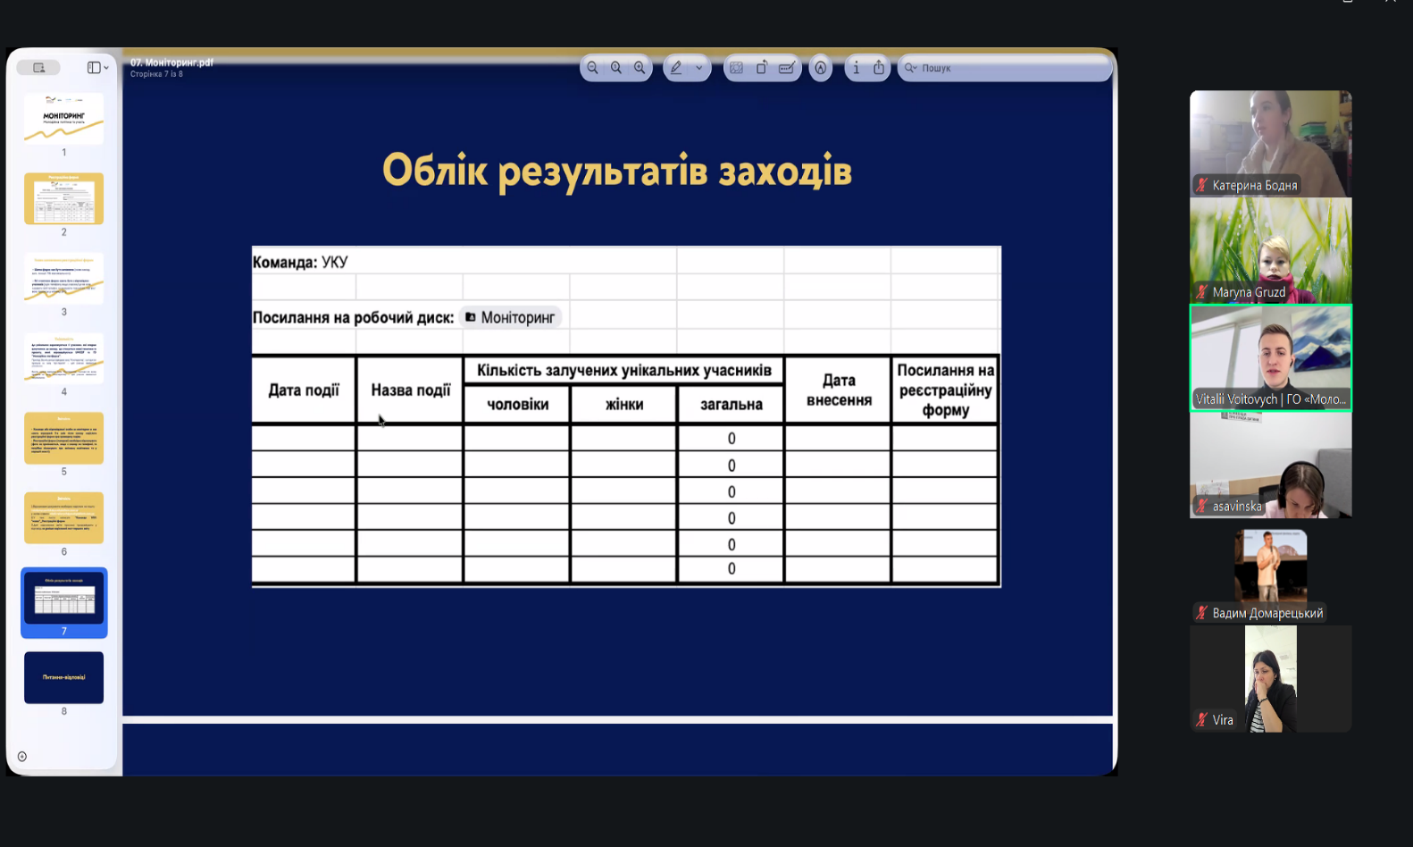Click the add page button in sidebar

pos(22,757)
